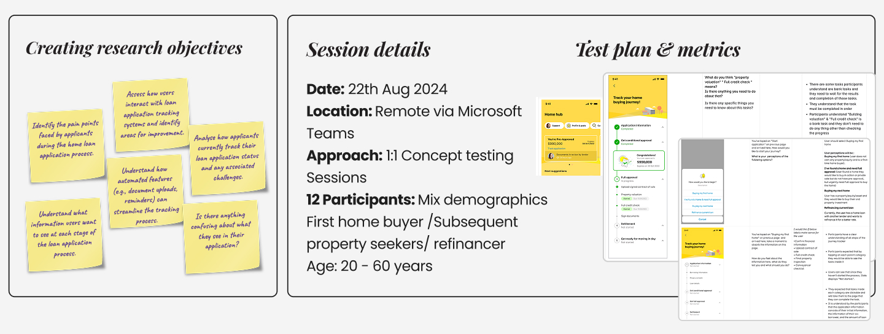Click the Full approval step circle
Image resolution: width=884 pixels, height=334 pixels.
click(617, 179)
